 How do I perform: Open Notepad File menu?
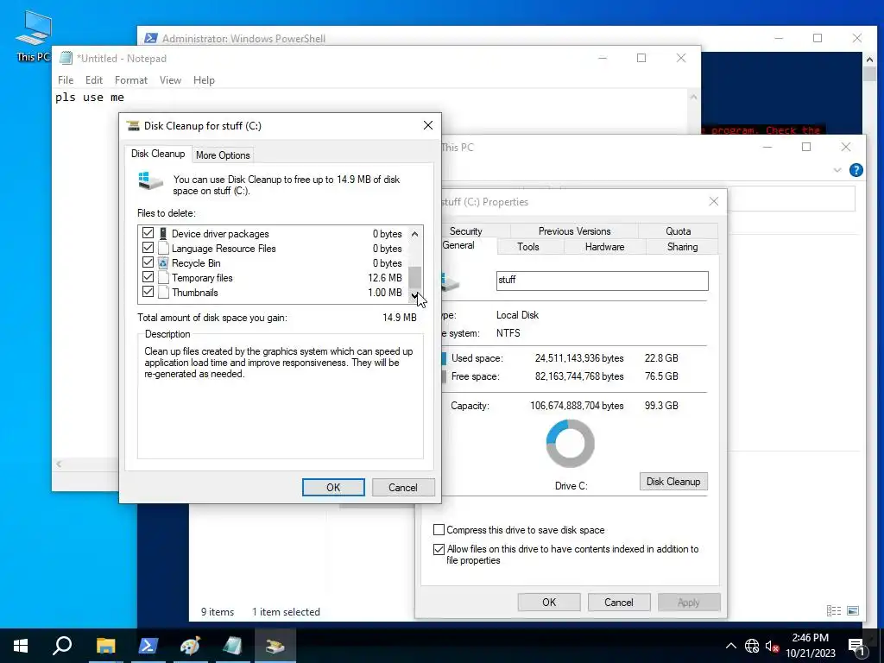pos(66,80)
